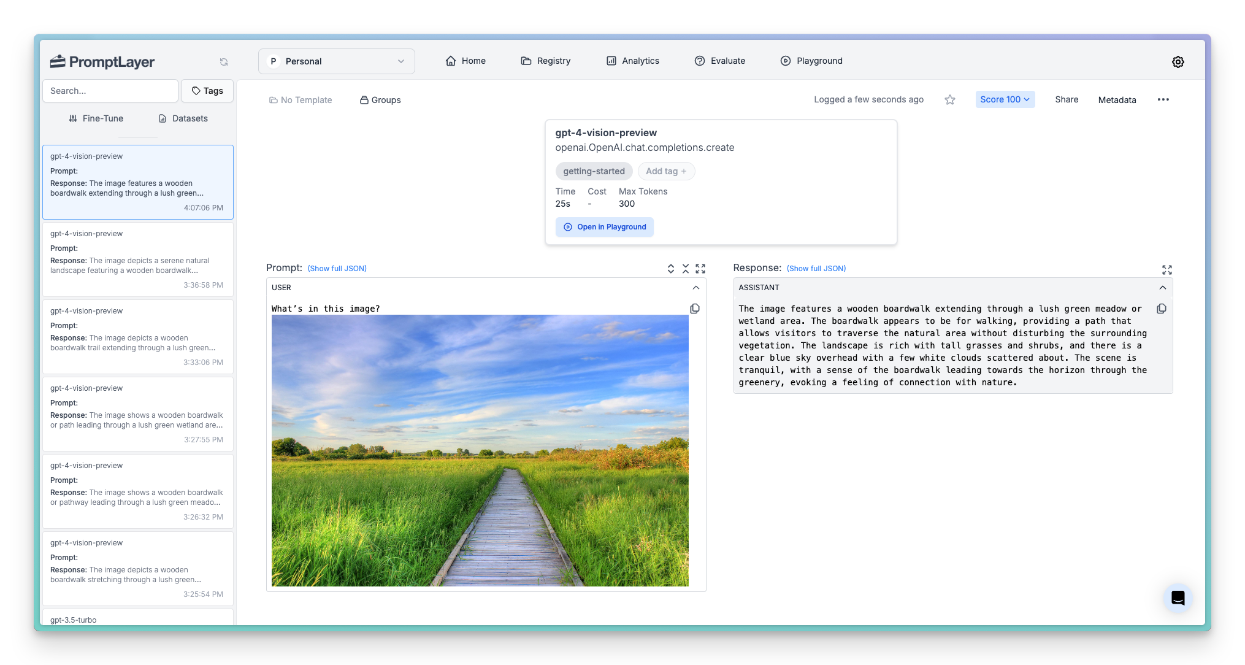Open the boardwalk image thumbnail in the prompt
Viewport: 1245px width, 665px height.
click(480, 450)
